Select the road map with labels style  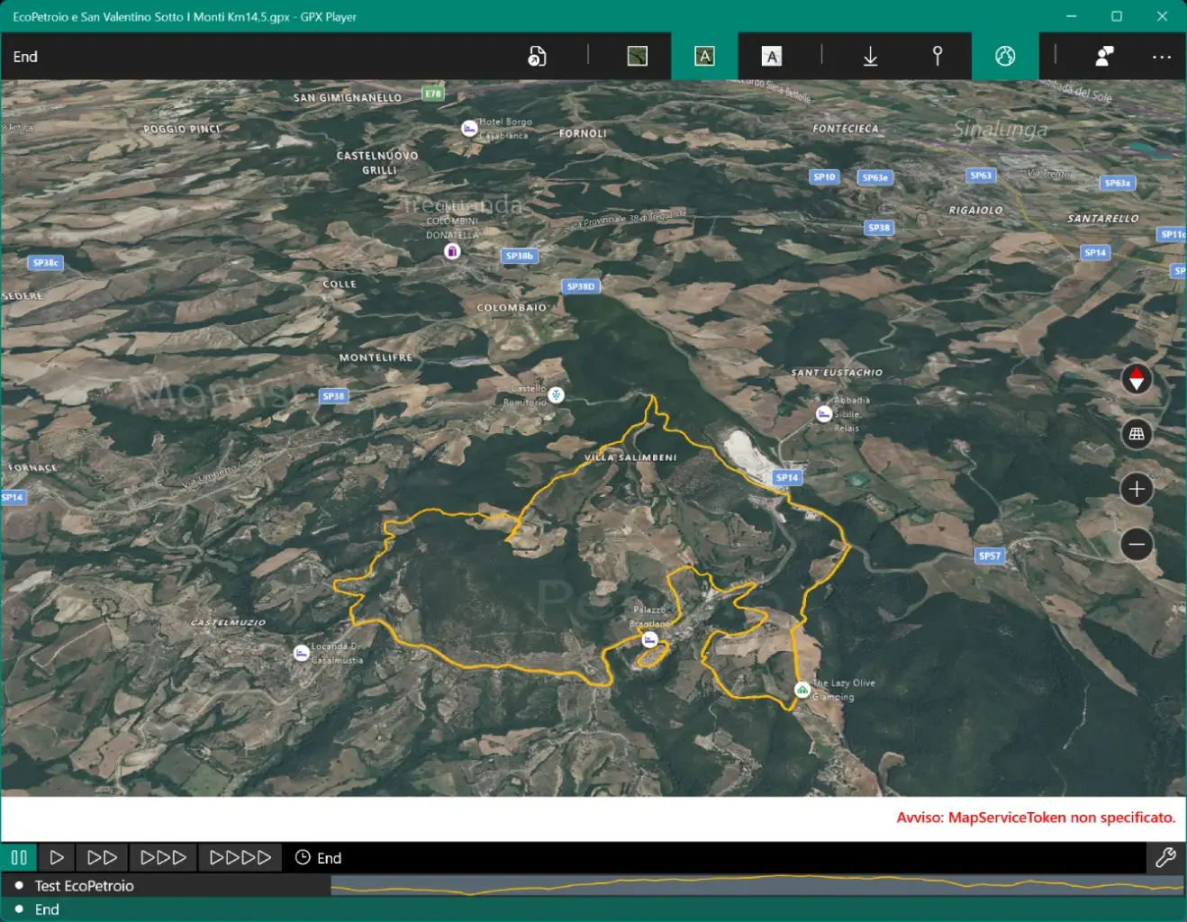[772, 57]
